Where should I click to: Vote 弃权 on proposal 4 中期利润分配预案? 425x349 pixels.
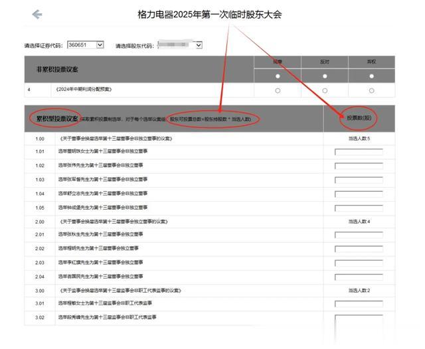372,90
